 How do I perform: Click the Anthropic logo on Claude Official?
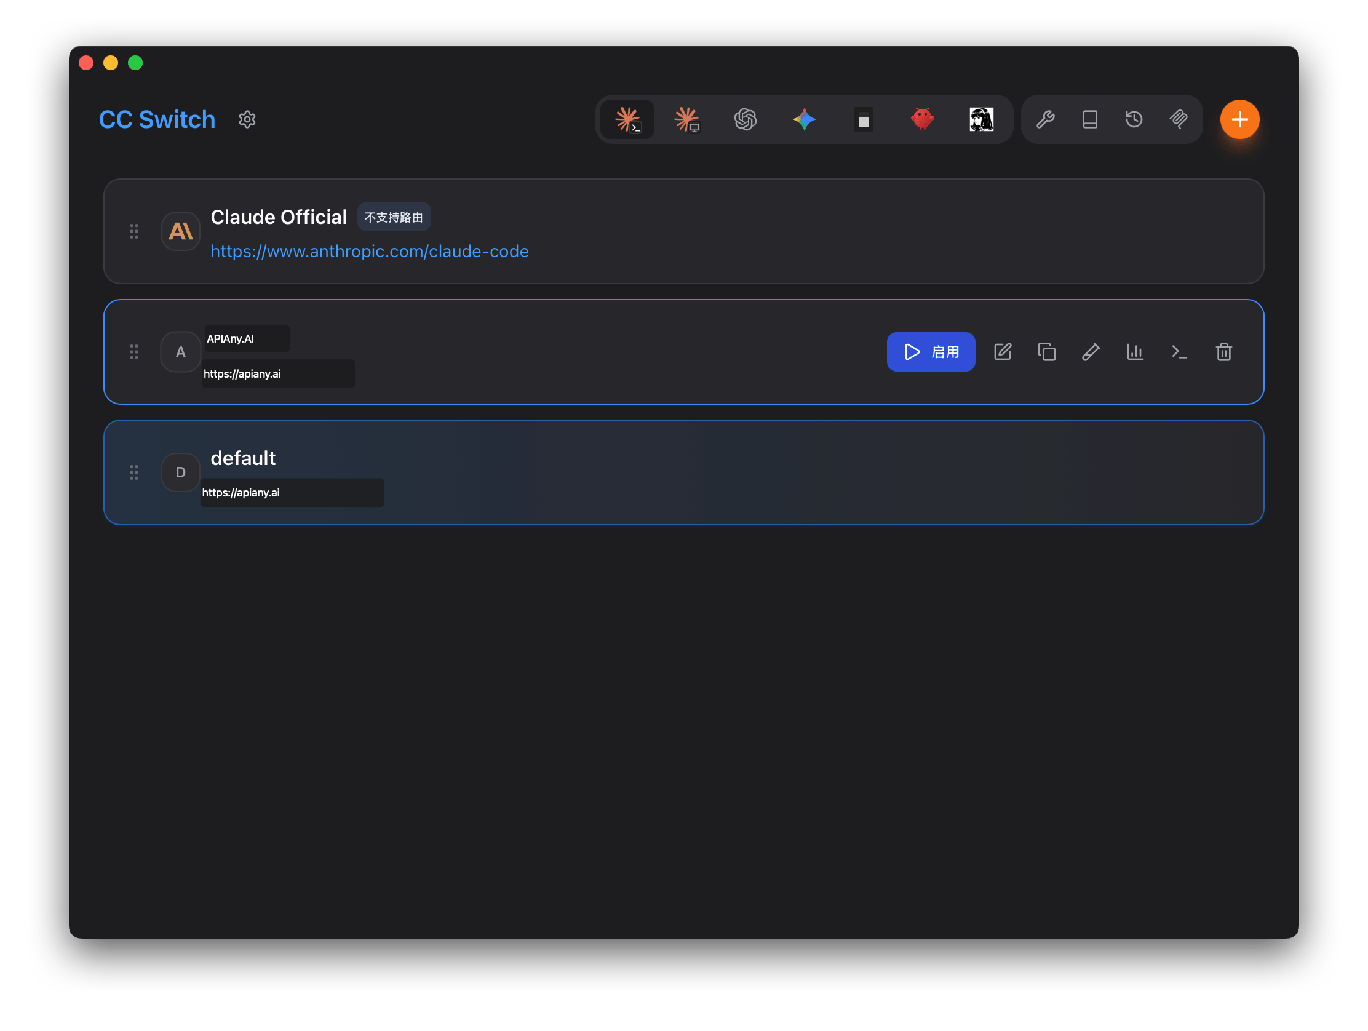(x=181, y=231)
